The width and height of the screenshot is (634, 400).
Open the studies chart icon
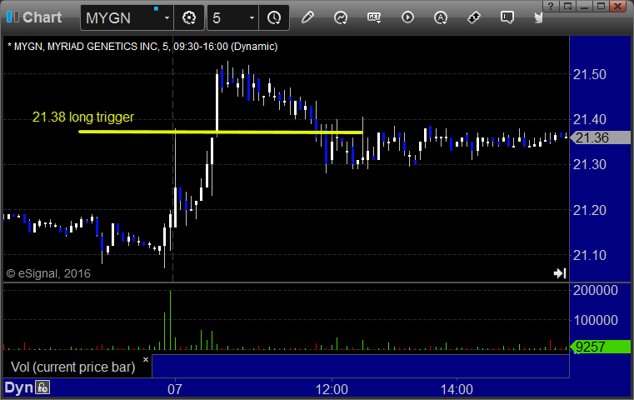341,17
